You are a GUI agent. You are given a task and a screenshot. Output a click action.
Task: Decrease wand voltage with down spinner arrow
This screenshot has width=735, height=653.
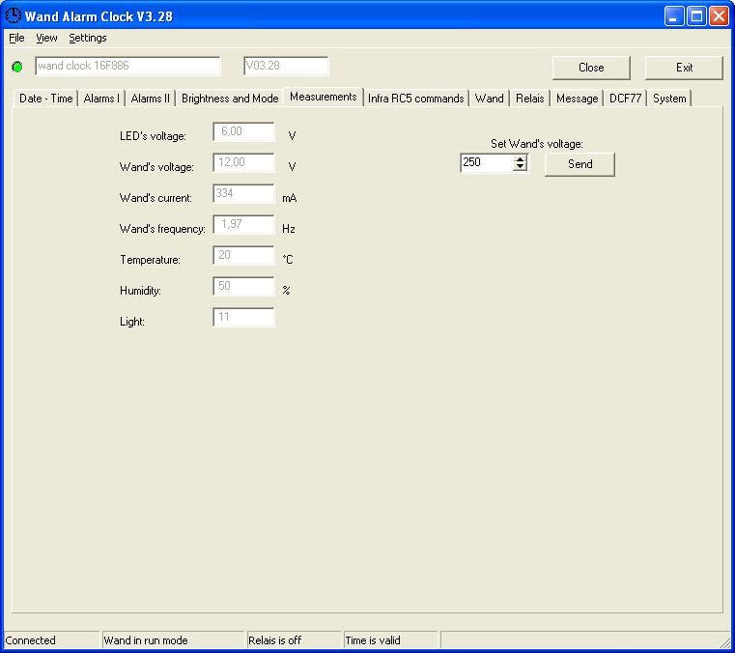[520, 167]
